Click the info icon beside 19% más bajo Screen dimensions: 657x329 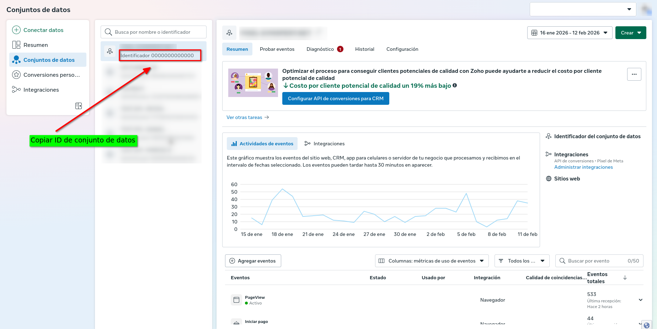click(x=455, y=85)
